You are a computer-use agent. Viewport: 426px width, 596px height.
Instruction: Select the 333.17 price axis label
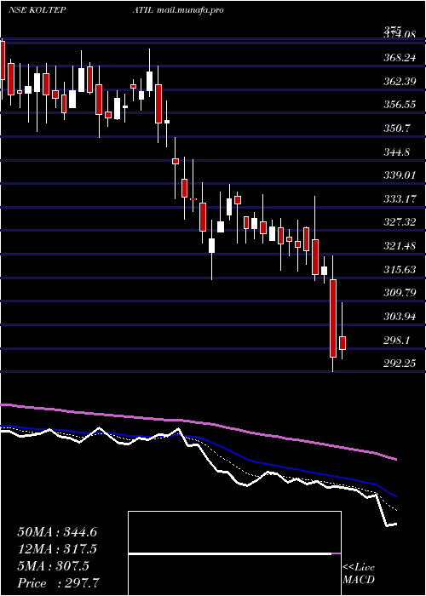coord(400,198)
